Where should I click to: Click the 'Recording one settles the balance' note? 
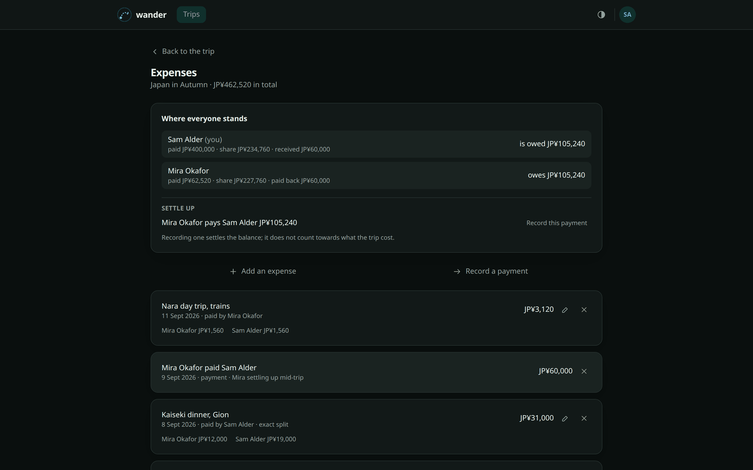click(x=278, y=238)
